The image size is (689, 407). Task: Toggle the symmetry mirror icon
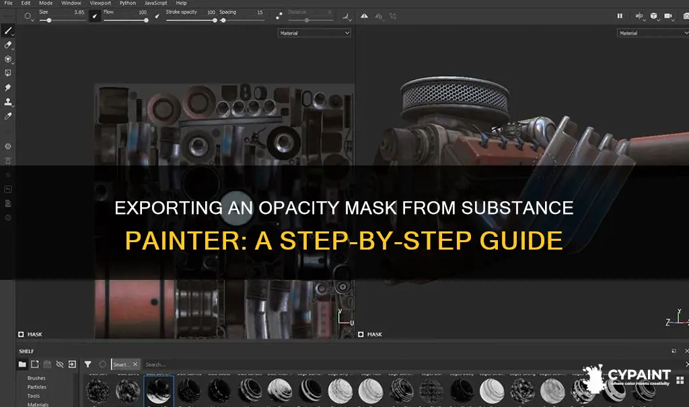point(364,16)
